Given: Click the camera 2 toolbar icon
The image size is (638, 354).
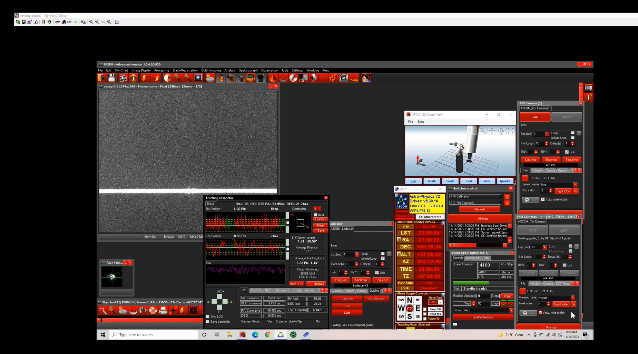Looking at the screenshot, I should [230, 78].
